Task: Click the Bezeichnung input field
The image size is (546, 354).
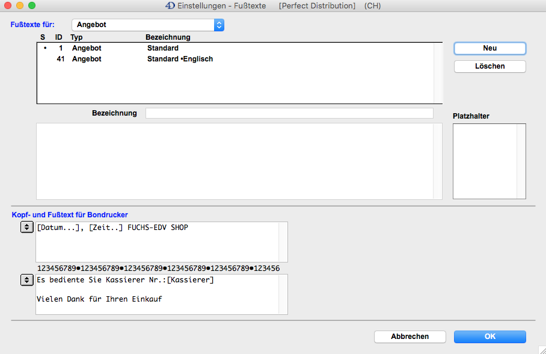Action: coord(289,113)
